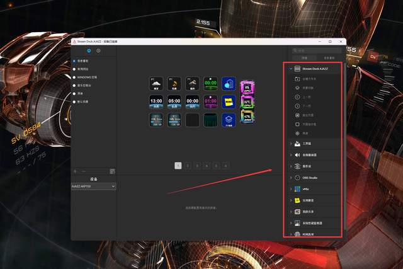This screenshot has width=403, height=269.
Task: Select the last profile radio in list
Action: coord(74,102)
